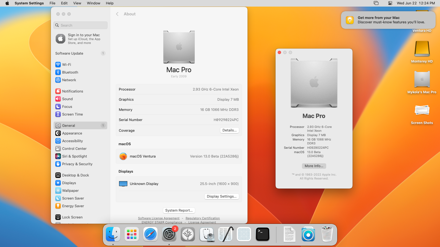440x247 pixels.
Task: Open Wi-Fi settings in sidebar
Action: (x=80, y=64)
